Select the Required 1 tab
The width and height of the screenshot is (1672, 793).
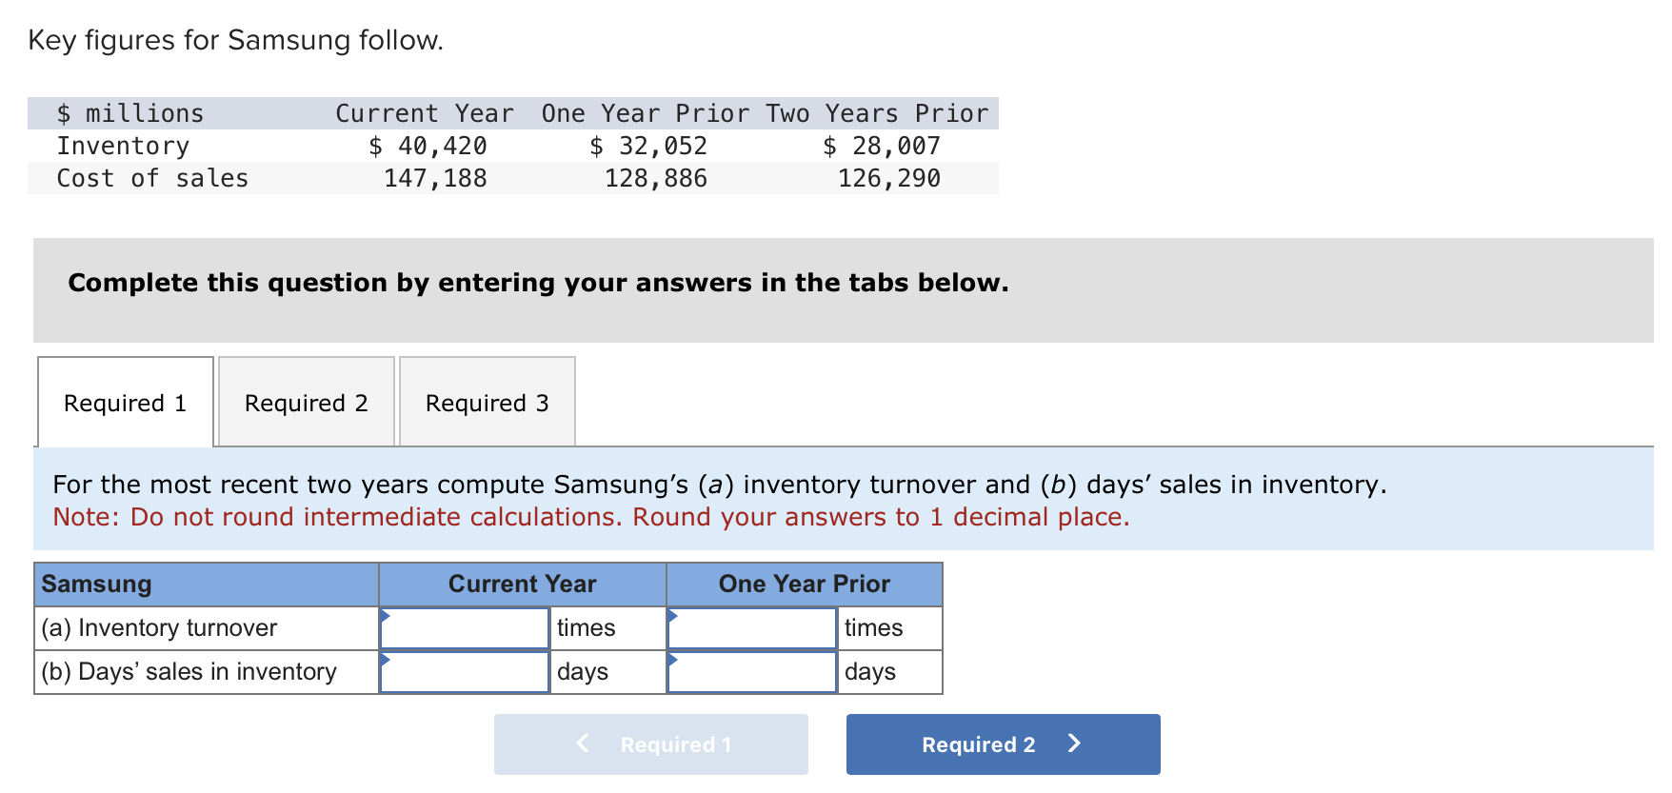(x=125, y=403)
